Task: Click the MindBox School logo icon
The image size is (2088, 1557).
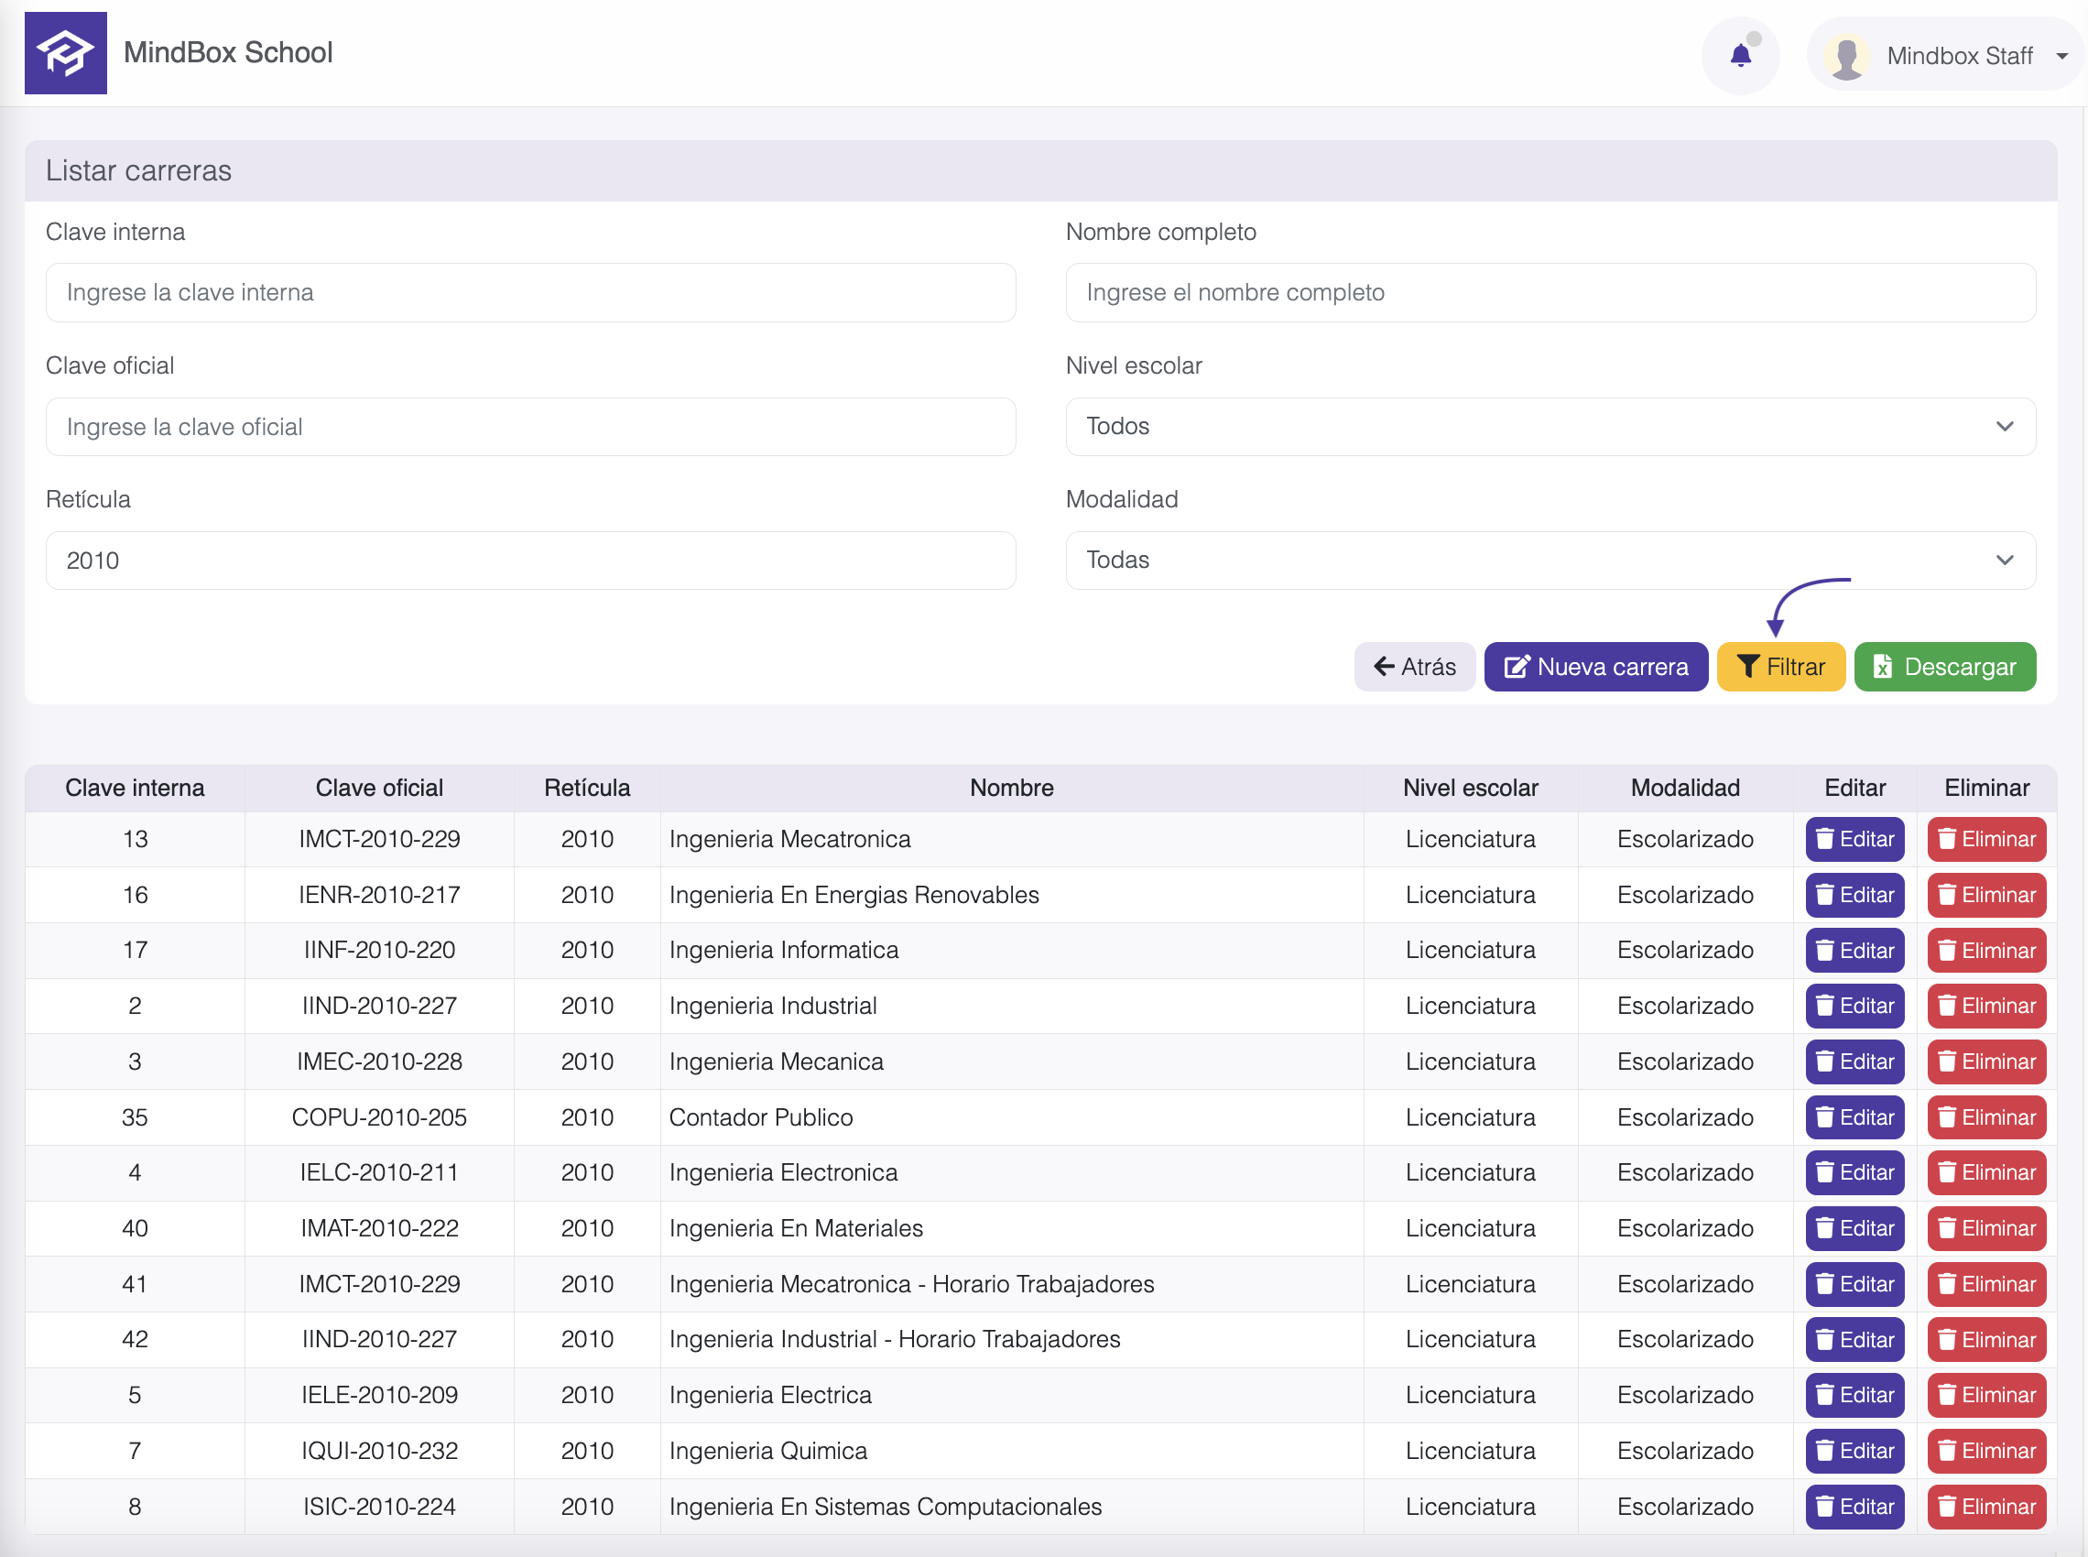Action: click(65, 53)
